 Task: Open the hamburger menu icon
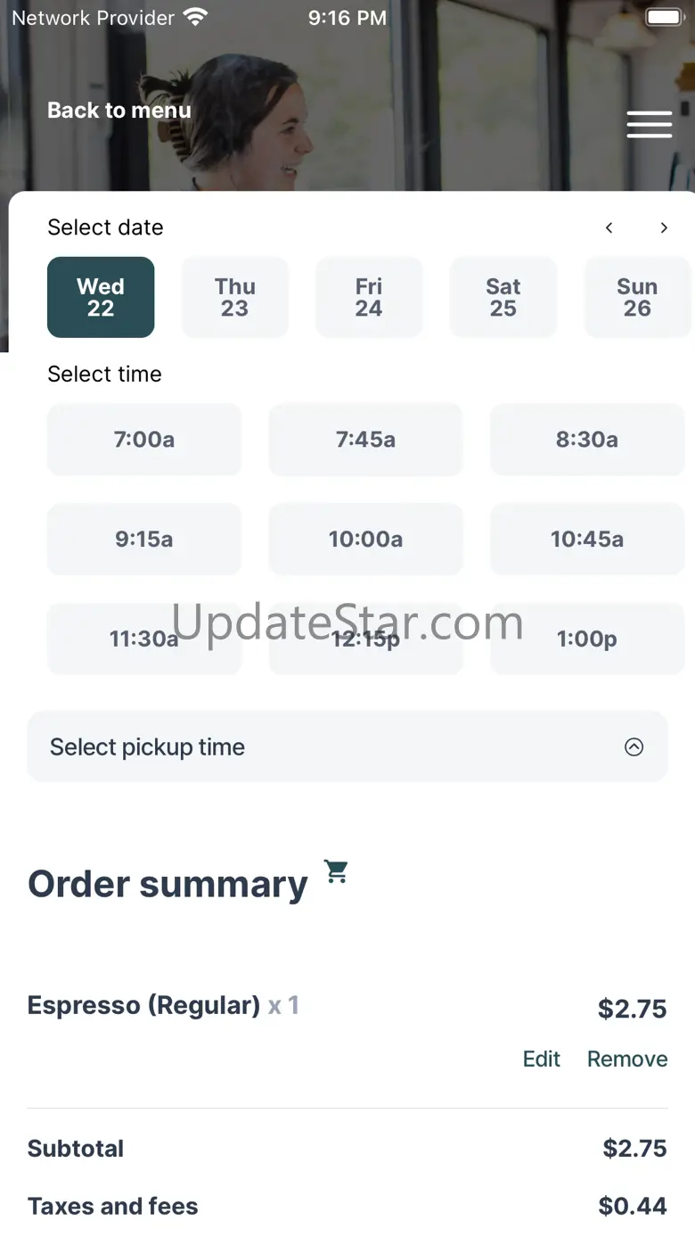click(650, 125)
